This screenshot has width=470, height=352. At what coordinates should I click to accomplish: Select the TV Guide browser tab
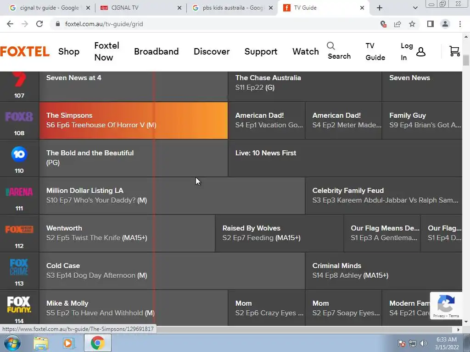324,8
